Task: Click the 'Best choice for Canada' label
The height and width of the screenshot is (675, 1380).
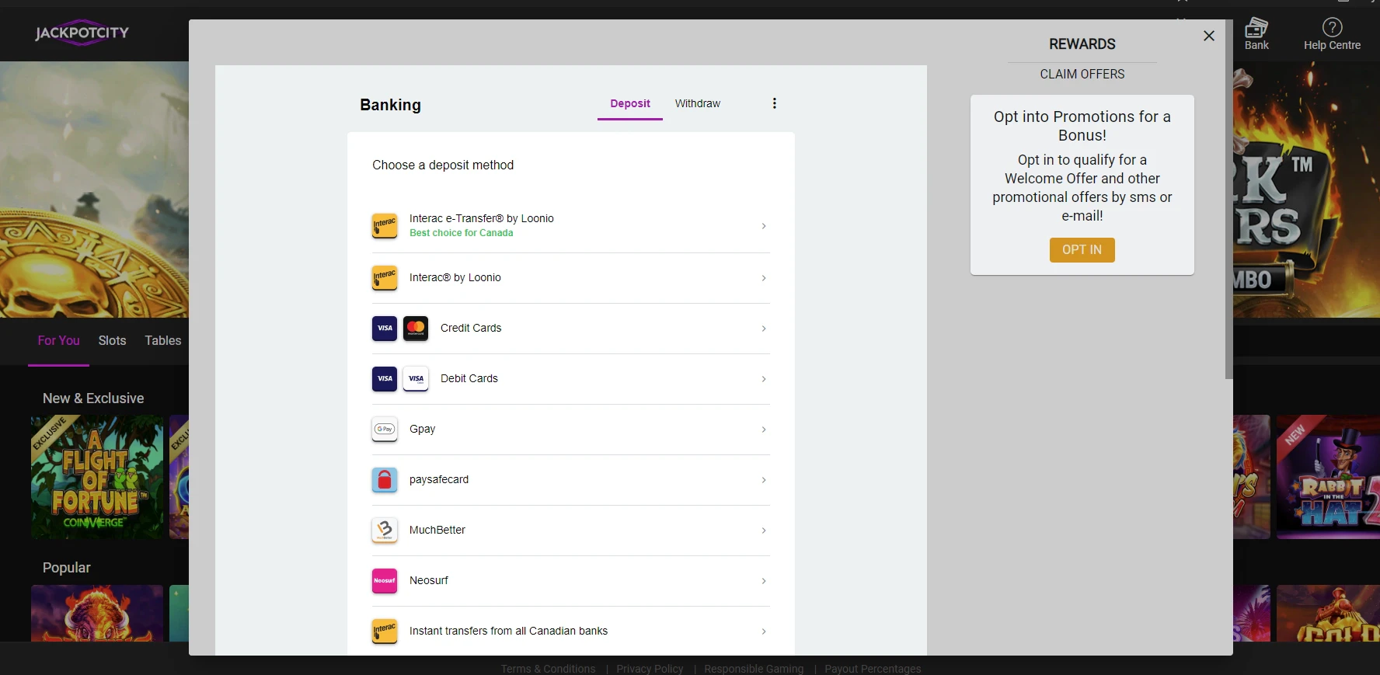Action: coord(462,233)
